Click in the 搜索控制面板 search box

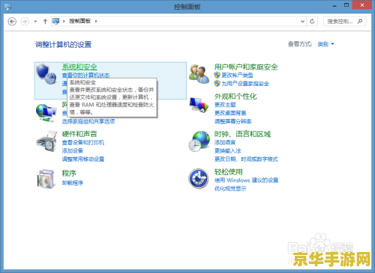(344, 22)
